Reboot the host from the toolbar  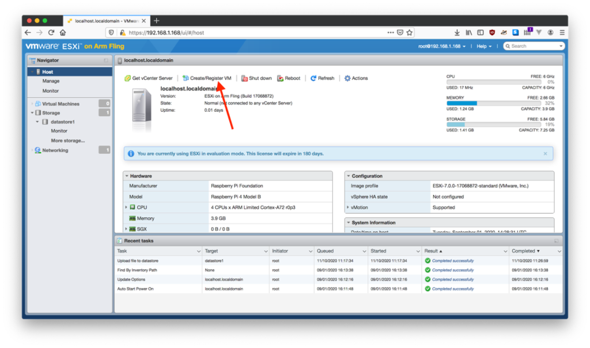289,78
